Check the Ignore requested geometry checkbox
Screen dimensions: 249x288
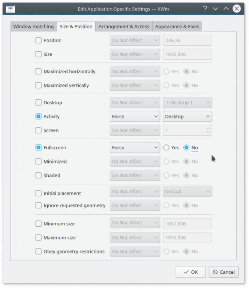38,205
